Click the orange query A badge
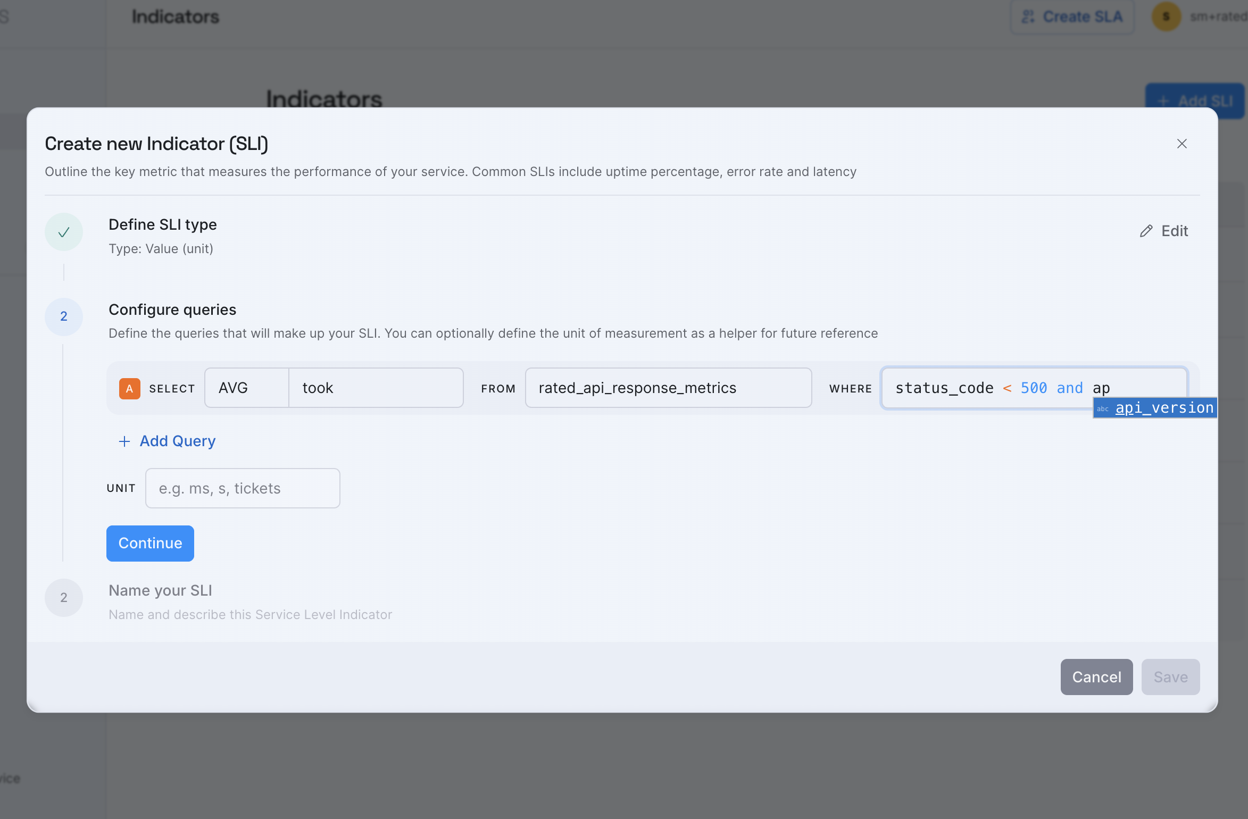 tap(129, 388)
